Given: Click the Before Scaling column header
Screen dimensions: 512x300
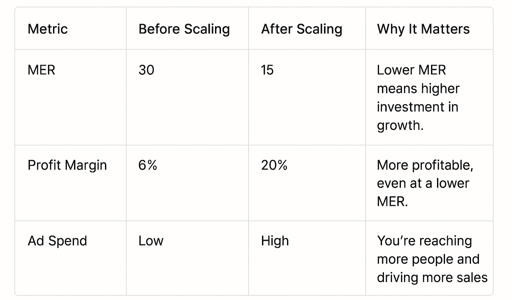Looking at the screenshot, I should (x=184, y=29).
